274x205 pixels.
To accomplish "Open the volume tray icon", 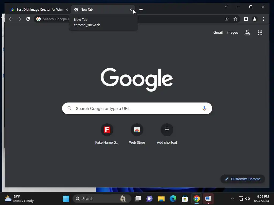I will pos(248,199).
